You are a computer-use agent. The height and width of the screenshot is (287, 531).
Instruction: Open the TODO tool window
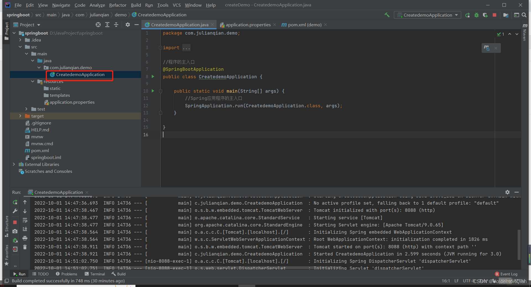click(x=40, y=274)
